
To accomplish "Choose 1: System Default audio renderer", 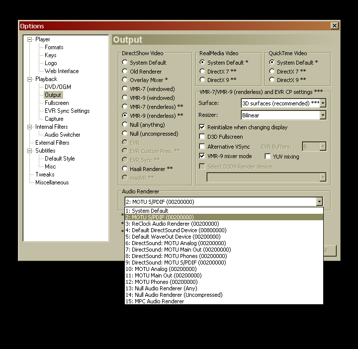I will click(224, 211).
